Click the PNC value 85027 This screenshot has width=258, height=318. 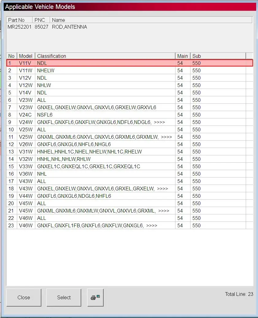coord(41,27)
